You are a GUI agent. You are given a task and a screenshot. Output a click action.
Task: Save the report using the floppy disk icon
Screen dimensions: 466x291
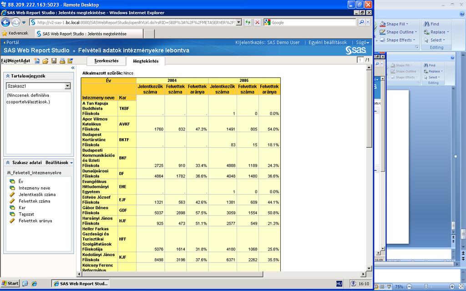pos(54,61)
